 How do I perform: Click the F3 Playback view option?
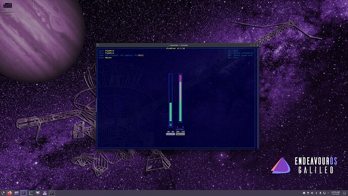pos(112,56)
